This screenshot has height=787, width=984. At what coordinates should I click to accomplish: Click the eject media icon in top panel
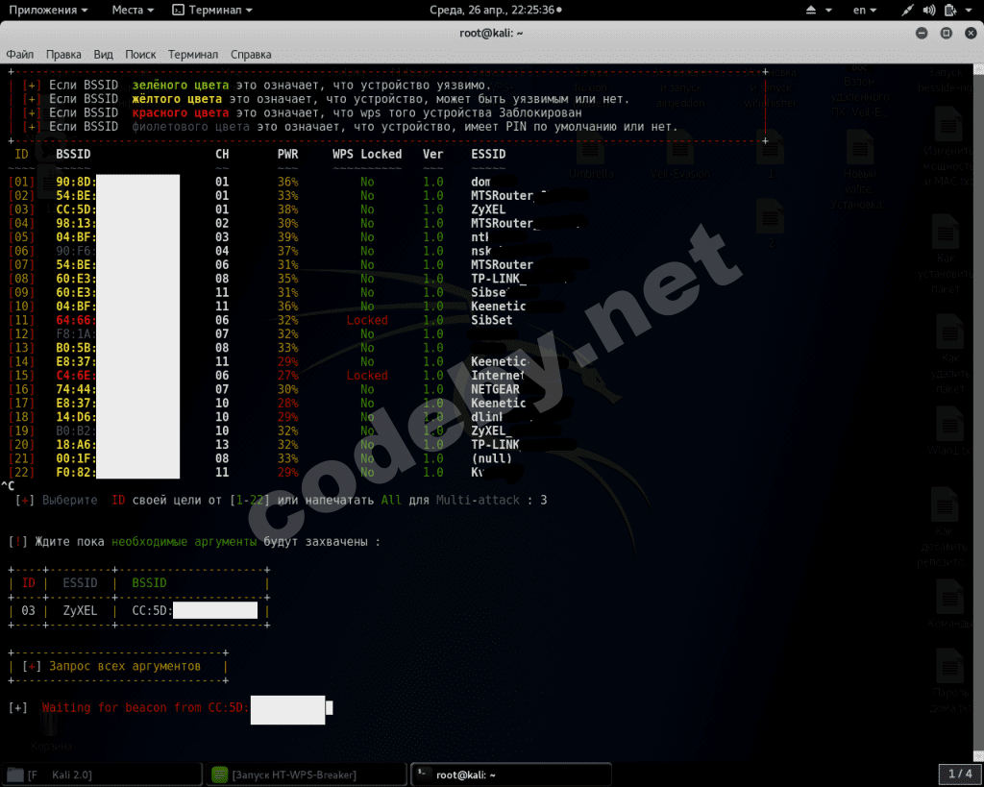(811, 10)
